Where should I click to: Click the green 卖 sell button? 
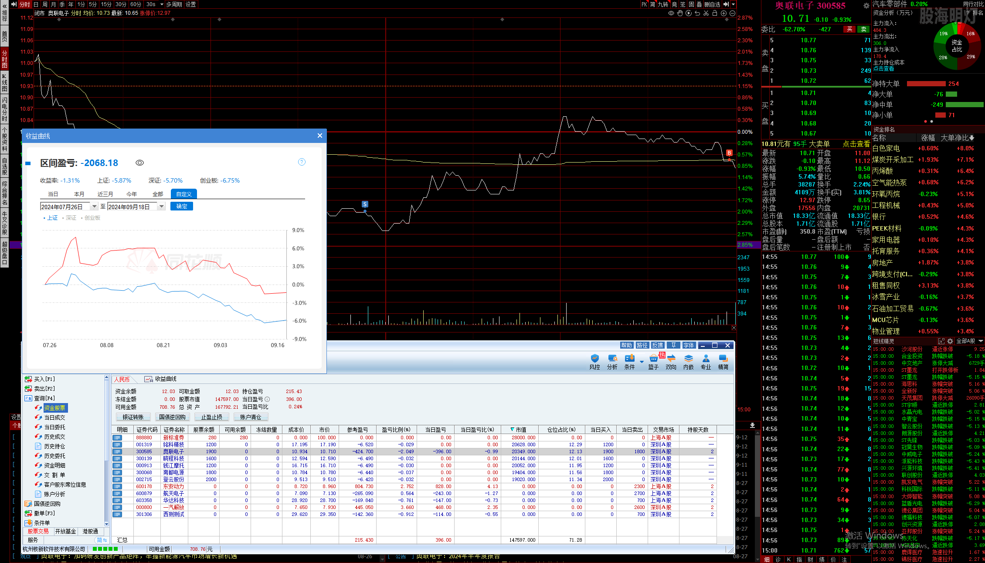click(863, 29)
